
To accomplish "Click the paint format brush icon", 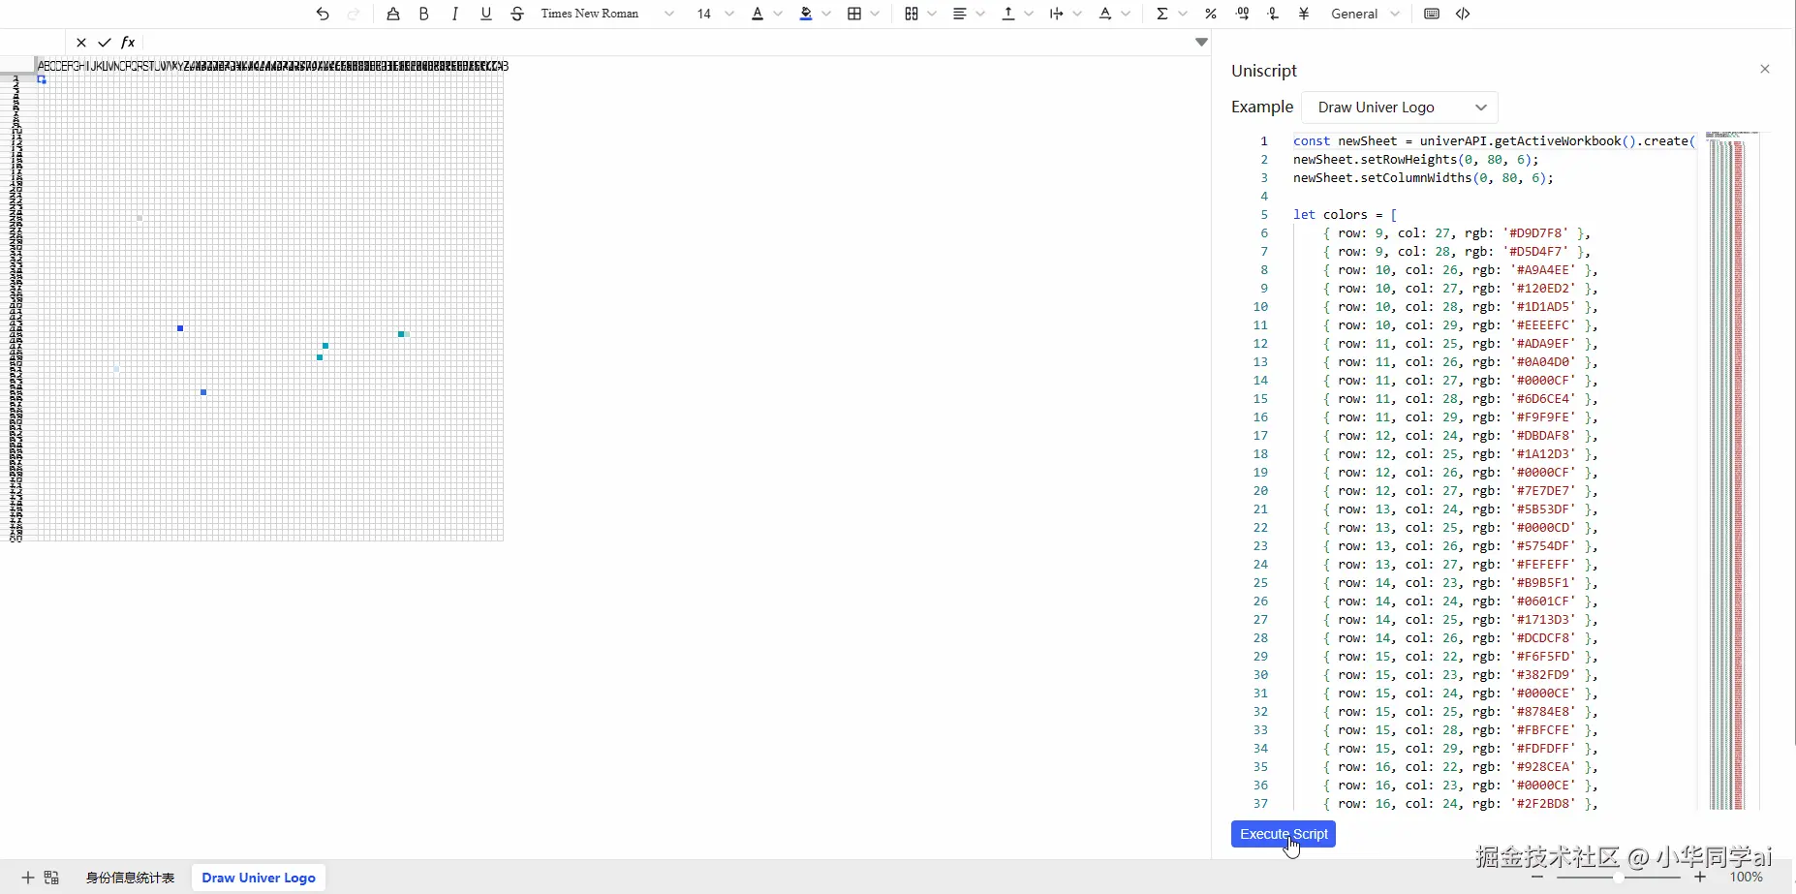I will [x=392, y=14].
